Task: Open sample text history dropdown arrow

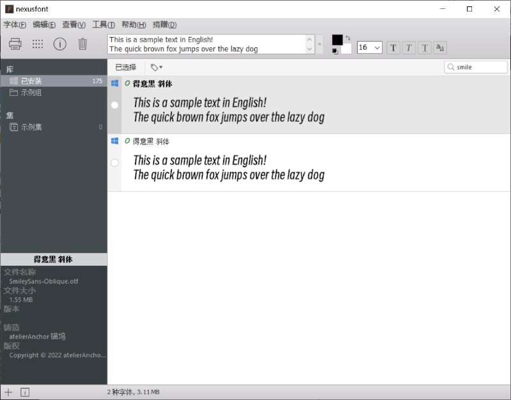Action: click(320, 45)
